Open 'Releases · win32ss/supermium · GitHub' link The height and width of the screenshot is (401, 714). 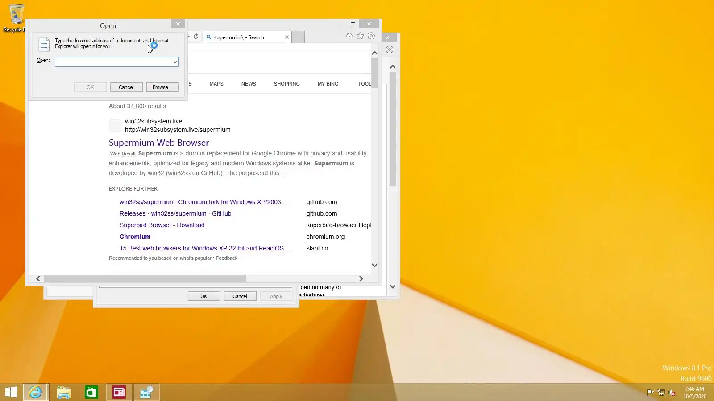pos(175,213)
